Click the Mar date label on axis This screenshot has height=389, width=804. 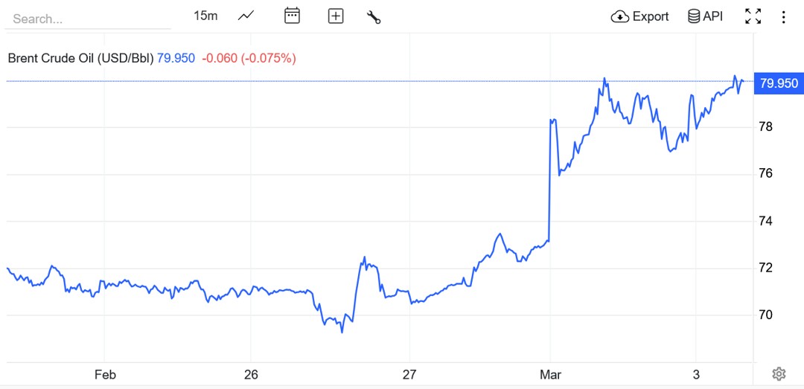coord(551,375)
